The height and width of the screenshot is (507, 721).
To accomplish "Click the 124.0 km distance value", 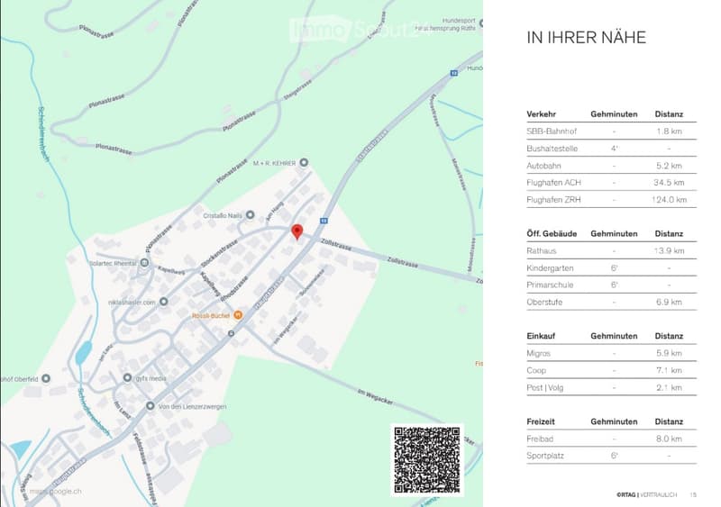I will pos(669,200).
